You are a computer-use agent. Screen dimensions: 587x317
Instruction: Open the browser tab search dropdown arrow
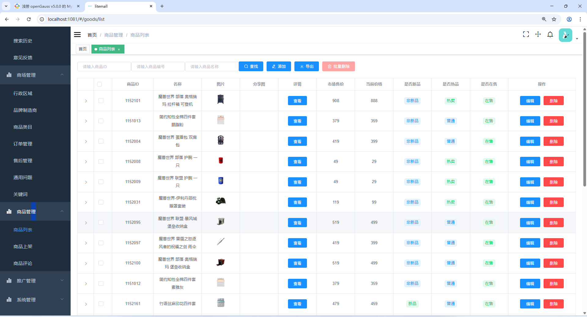pos(6,6)
